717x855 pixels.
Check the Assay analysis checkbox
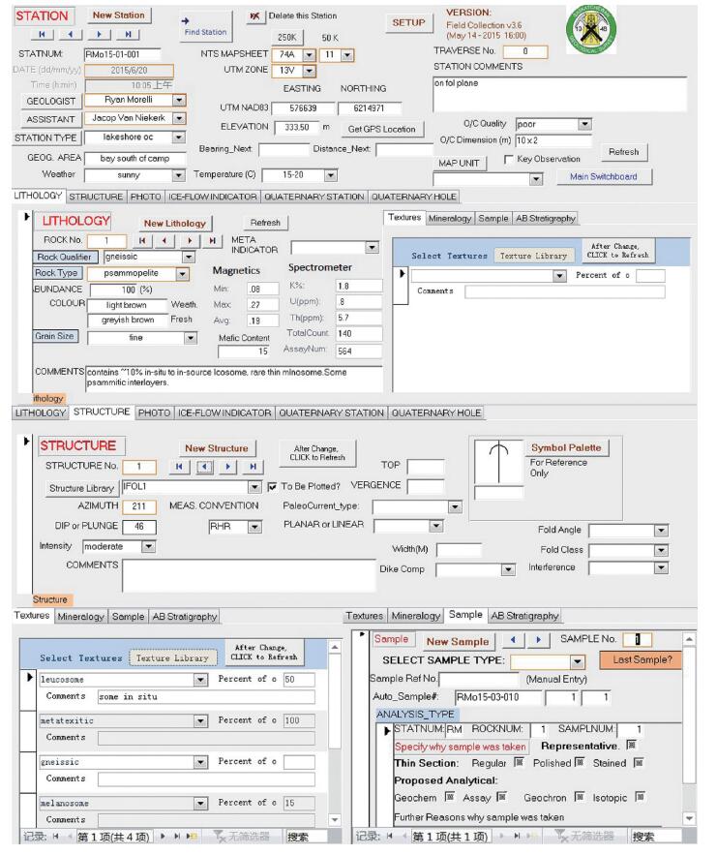pyautogui.click(x=501, y=797)
